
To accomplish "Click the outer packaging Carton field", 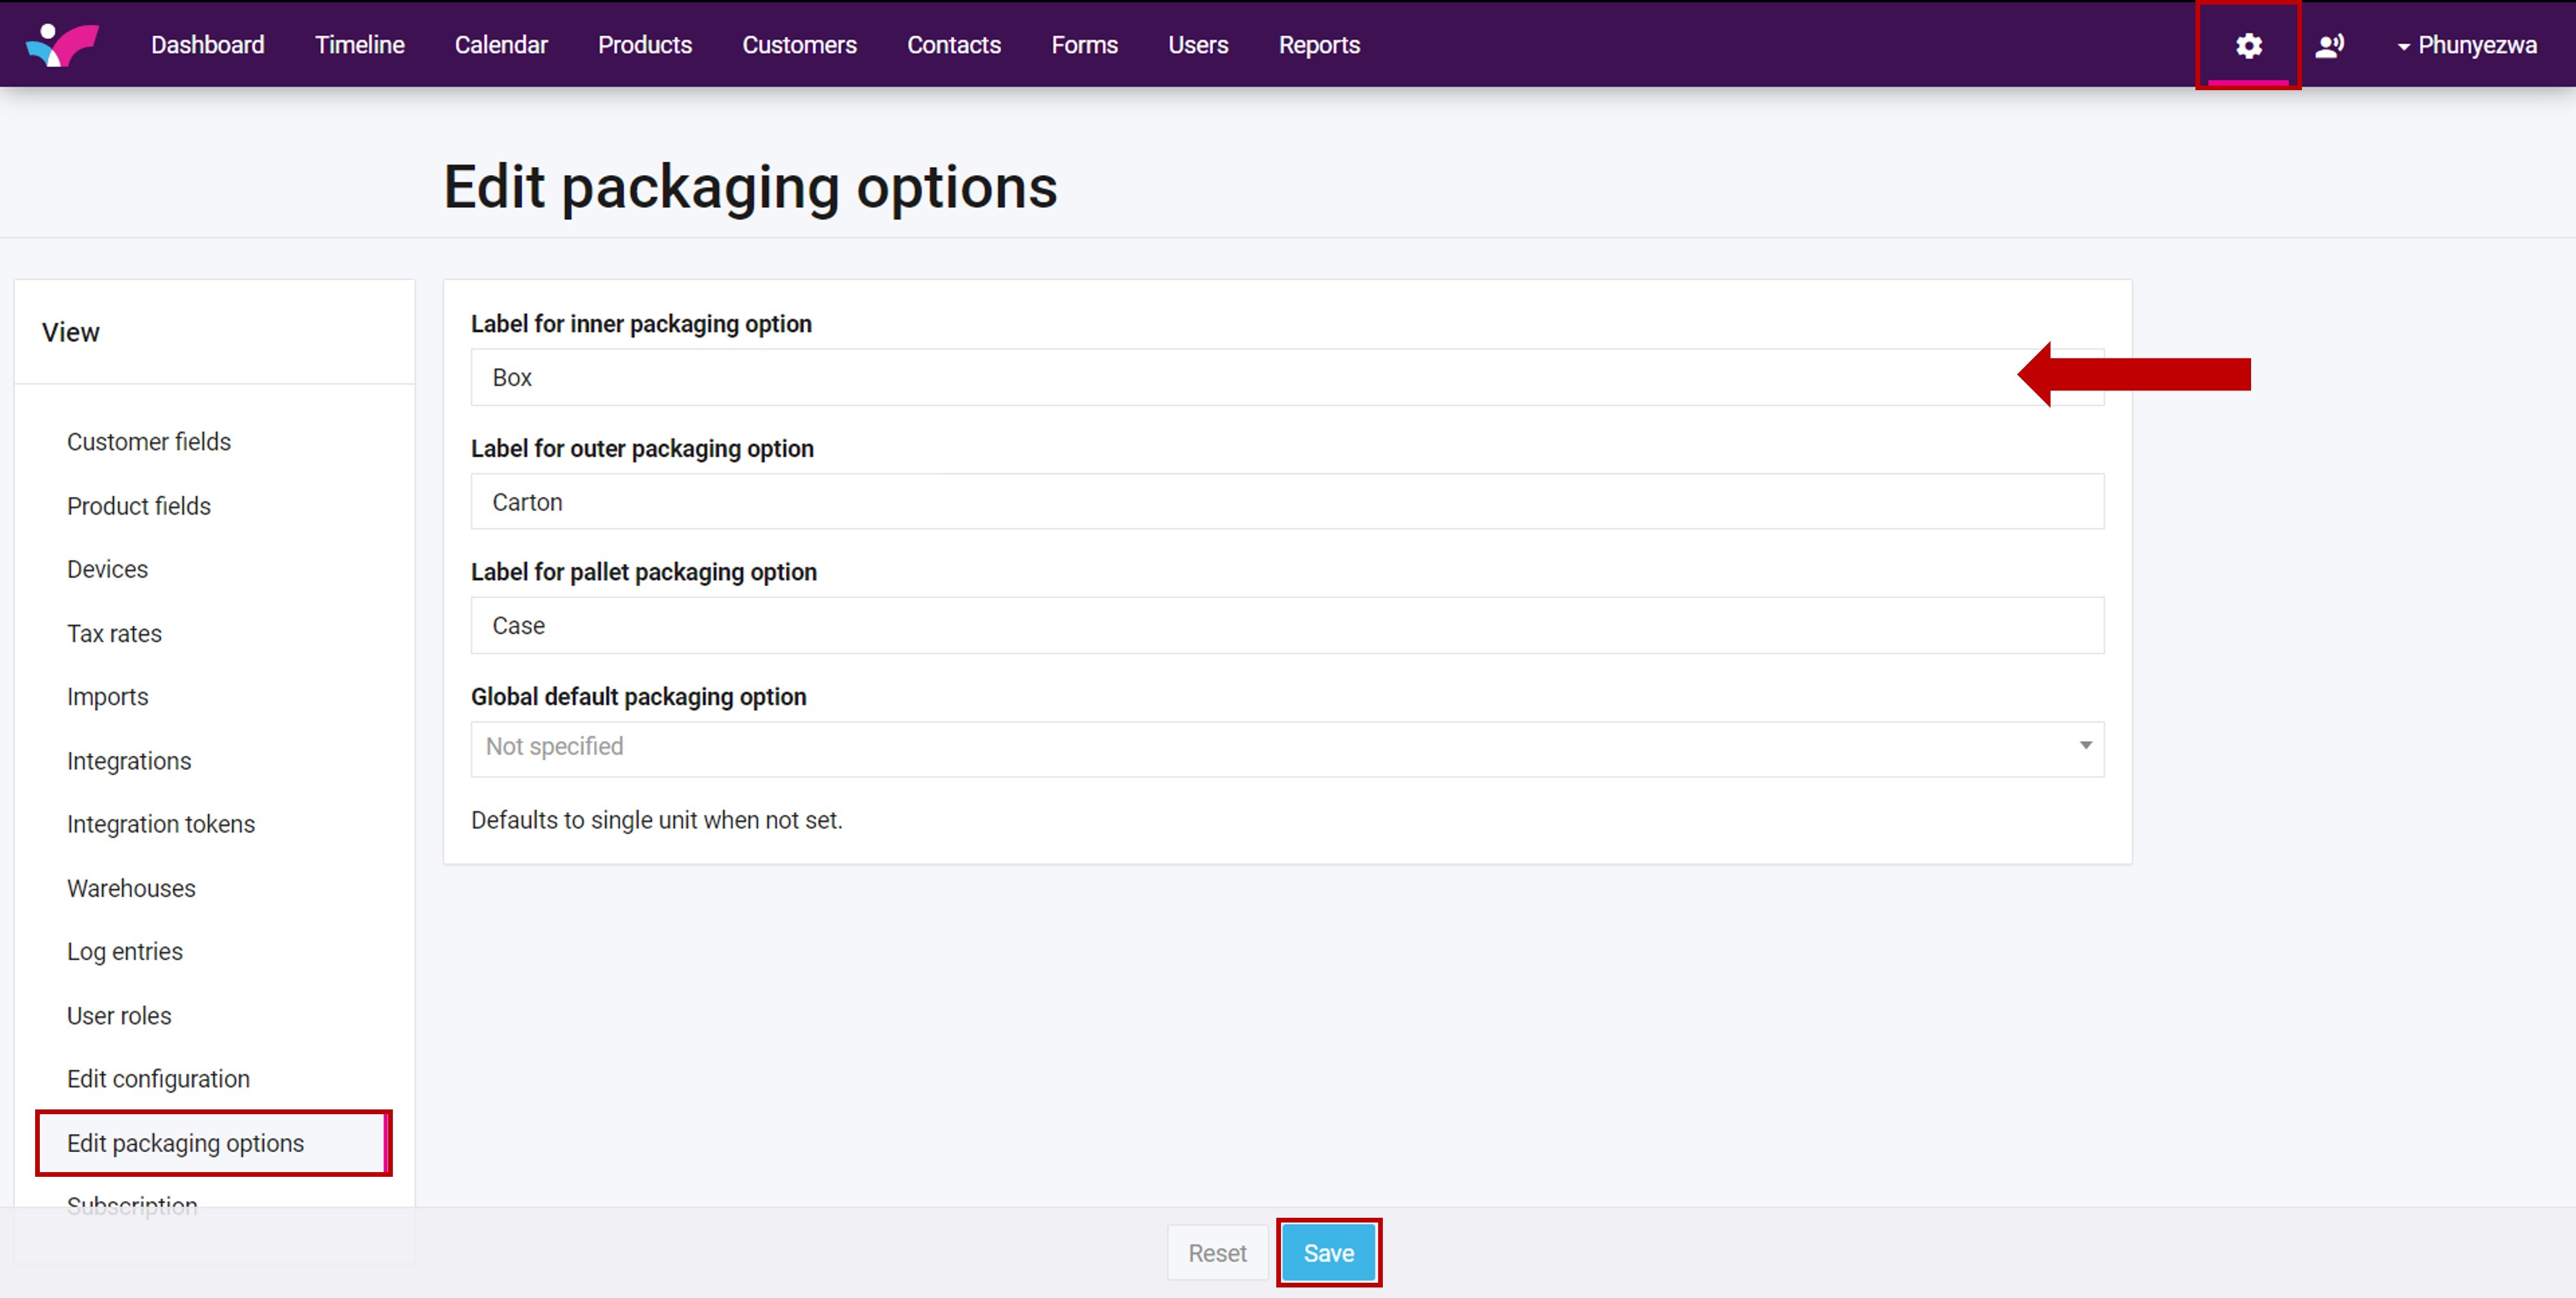I will [1286, 502].
